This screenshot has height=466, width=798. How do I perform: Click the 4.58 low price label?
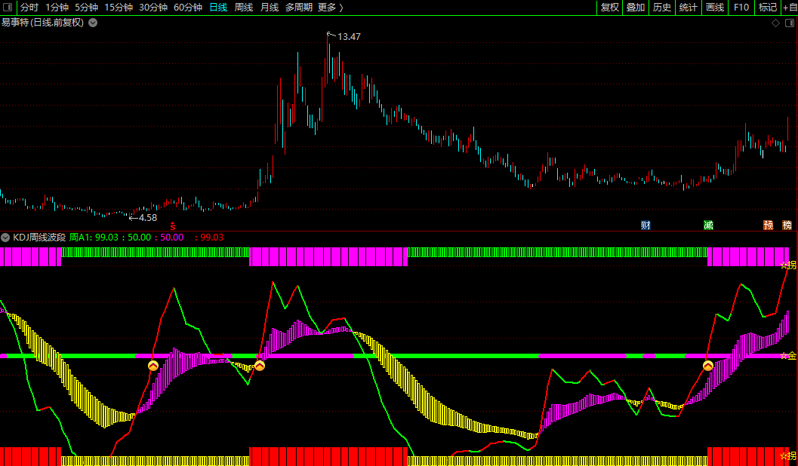tap(147, 217)
